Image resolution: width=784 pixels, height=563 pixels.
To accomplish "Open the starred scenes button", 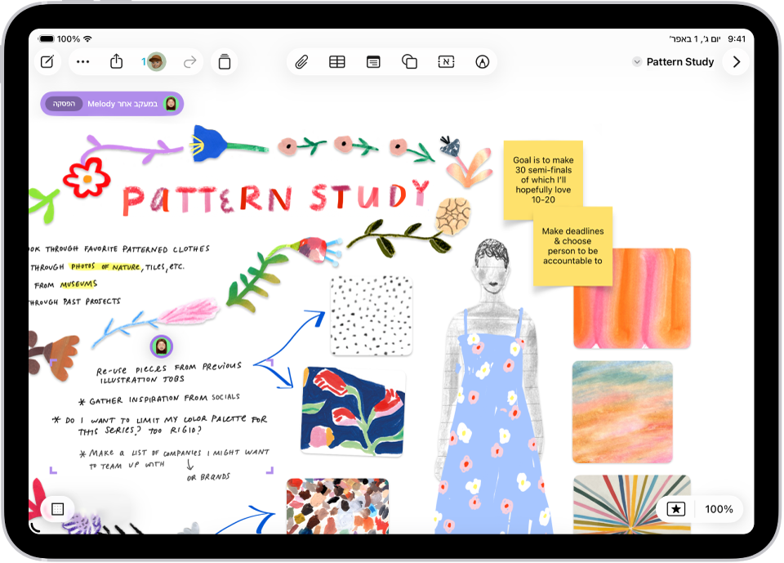I will pyautogui.click(x=676, y=509).
